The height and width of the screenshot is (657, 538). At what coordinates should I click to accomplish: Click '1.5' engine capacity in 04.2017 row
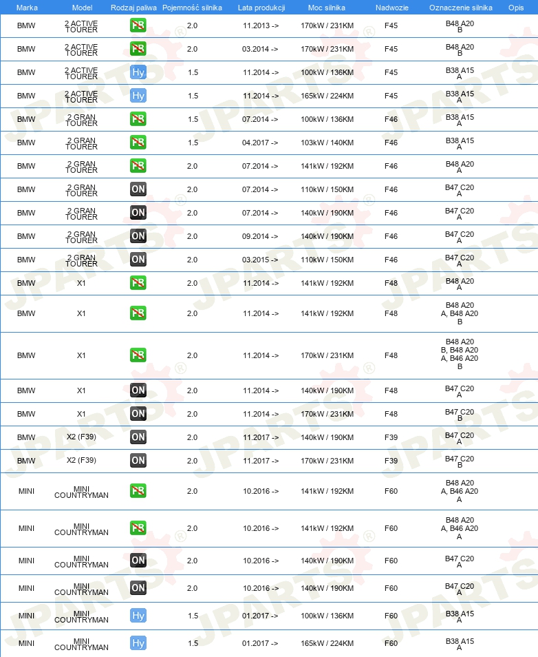click(x=193, y=143)
